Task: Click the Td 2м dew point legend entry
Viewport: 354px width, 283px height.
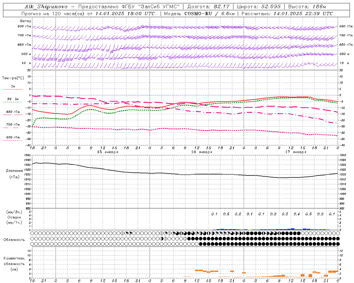Action: 13,99
